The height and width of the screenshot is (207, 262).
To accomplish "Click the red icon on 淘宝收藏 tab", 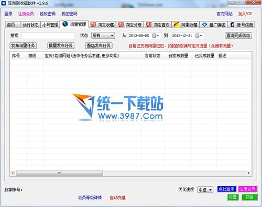I will (x=93, y=25).
